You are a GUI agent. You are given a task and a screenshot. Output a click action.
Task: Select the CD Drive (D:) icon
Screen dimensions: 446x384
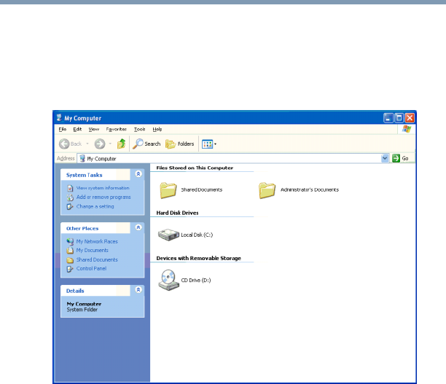[x=168, y=281]
